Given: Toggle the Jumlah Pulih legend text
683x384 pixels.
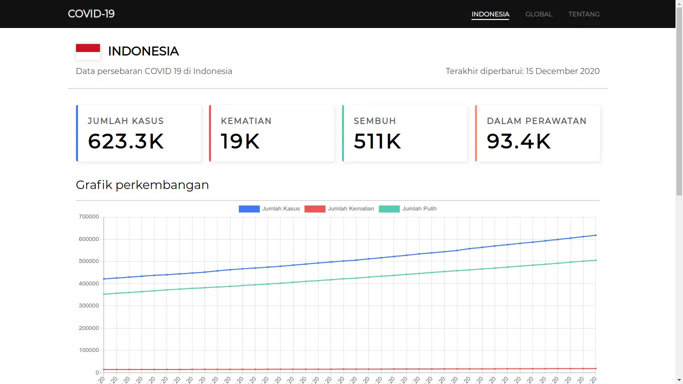Looking at the screenshot, I should pyautogui.click(x=419, y=209).
